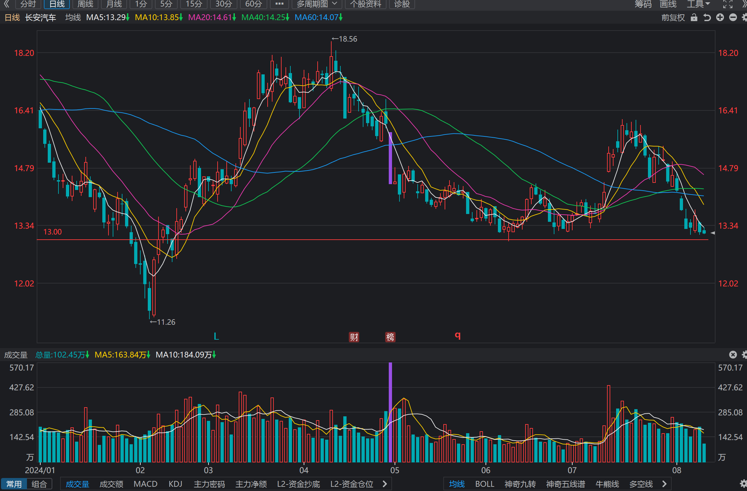Select the 日线 daily chart tab
The width and height of the screenshot is (747, 491).
point(57,4)
